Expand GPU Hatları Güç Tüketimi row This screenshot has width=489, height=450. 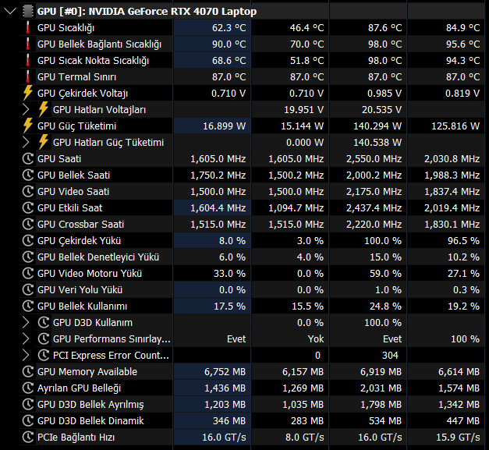(26, 142)
